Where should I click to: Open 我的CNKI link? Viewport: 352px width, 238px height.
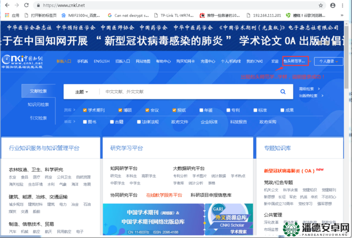(x=254, y=61)
